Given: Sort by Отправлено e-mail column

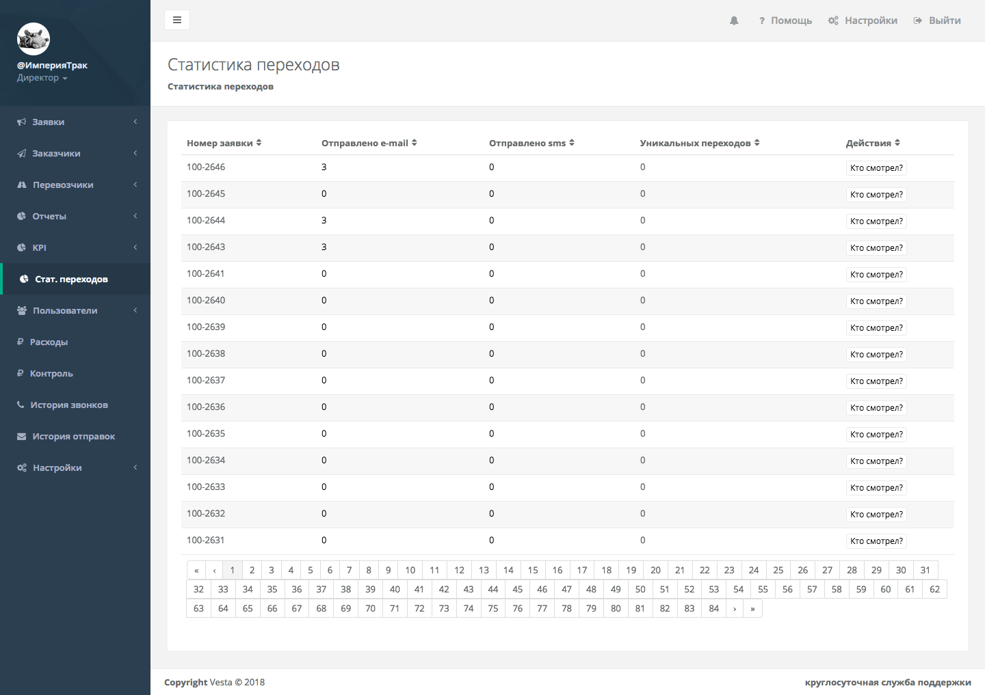Looking at the screenshot, I should [x=369, y=143].
